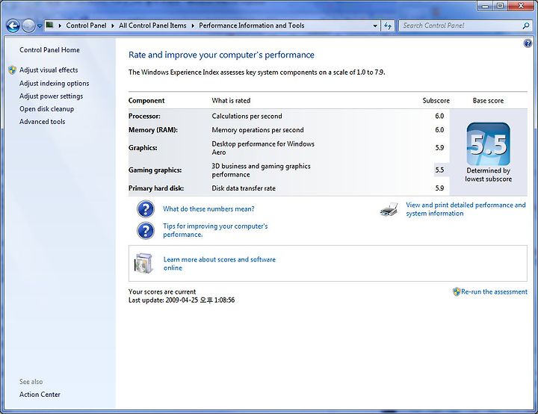
Task: Open Adjust visual effects
Action: point(49,70)
